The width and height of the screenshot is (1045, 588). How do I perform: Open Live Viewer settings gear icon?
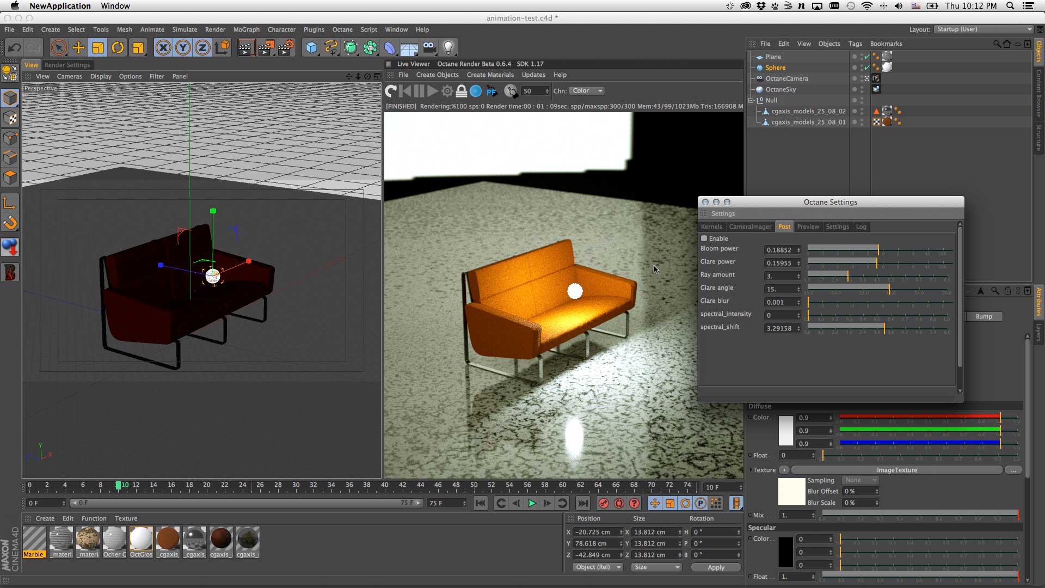pyautogui.click(x=447, y=91)
